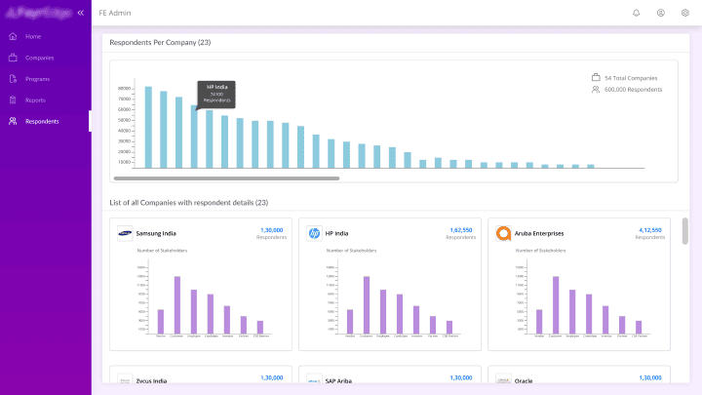Open the SAP Ariba company card

point(390,379)
